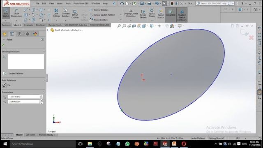Open the Insert menu

coord(60,3)
